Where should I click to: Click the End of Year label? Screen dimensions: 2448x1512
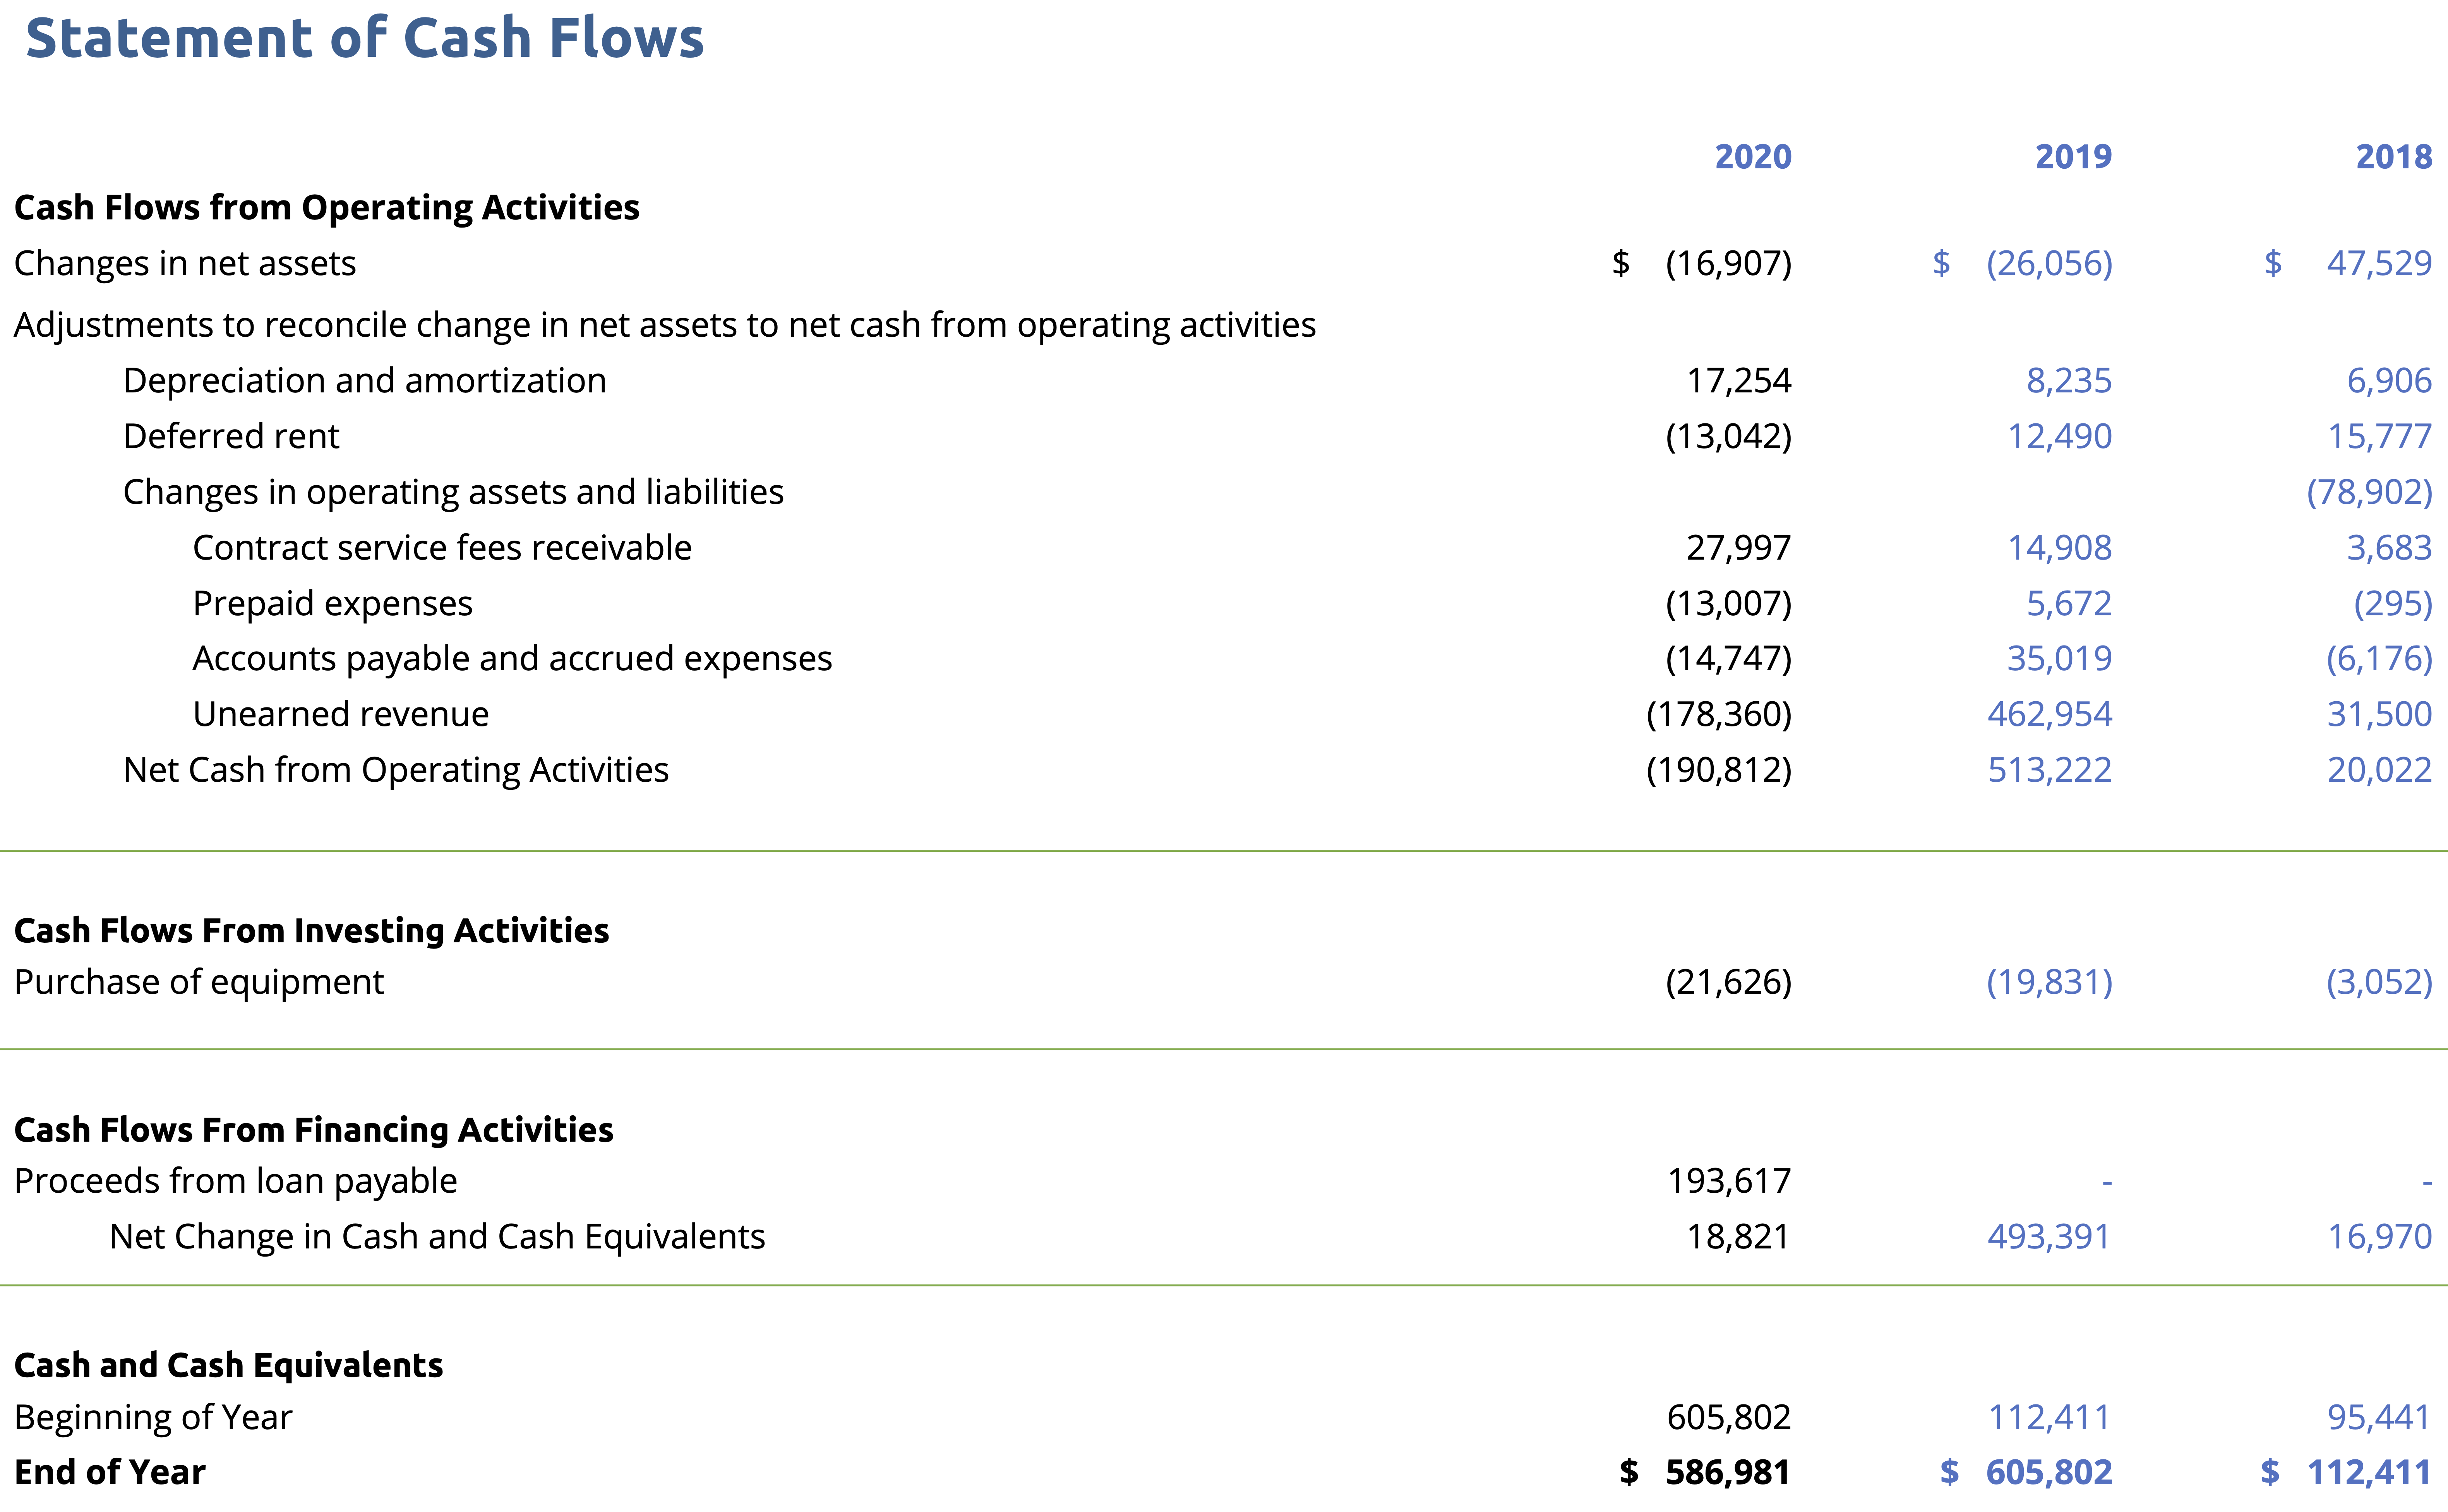[110, 1473]
